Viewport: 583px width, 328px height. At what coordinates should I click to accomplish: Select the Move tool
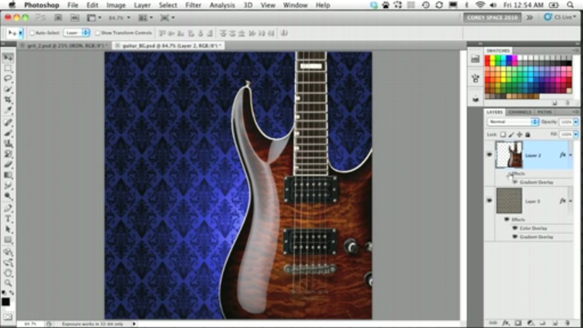8,58
